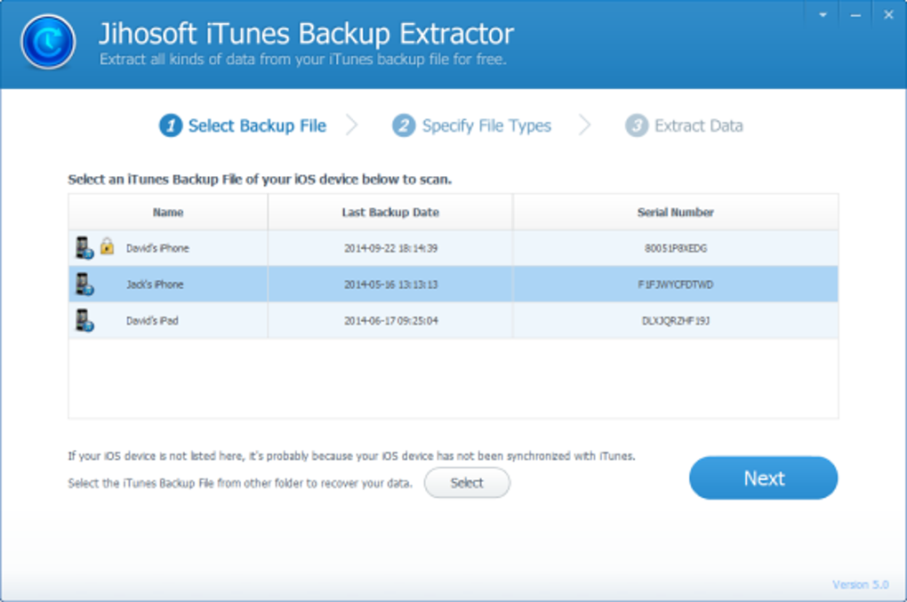Click the step 1 number circle
This screenshot has width=907, height=602.
[x=171, y=126]
